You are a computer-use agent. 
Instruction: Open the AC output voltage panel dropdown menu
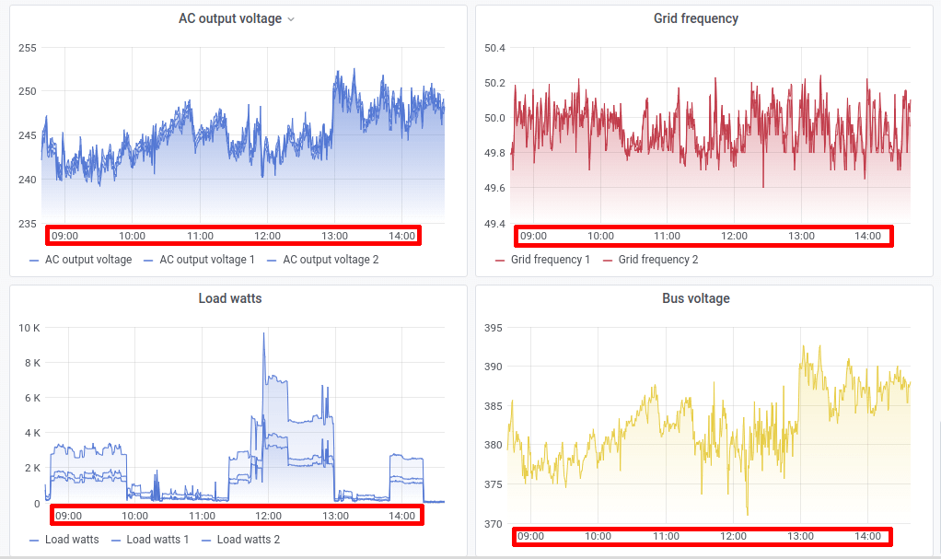pyautogui.click(x=291, y=18)
